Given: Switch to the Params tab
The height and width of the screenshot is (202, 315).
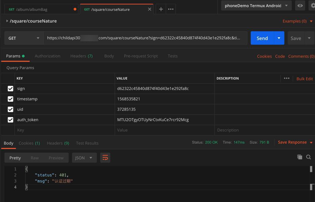Looking at the screenshot, I should 15,56.
